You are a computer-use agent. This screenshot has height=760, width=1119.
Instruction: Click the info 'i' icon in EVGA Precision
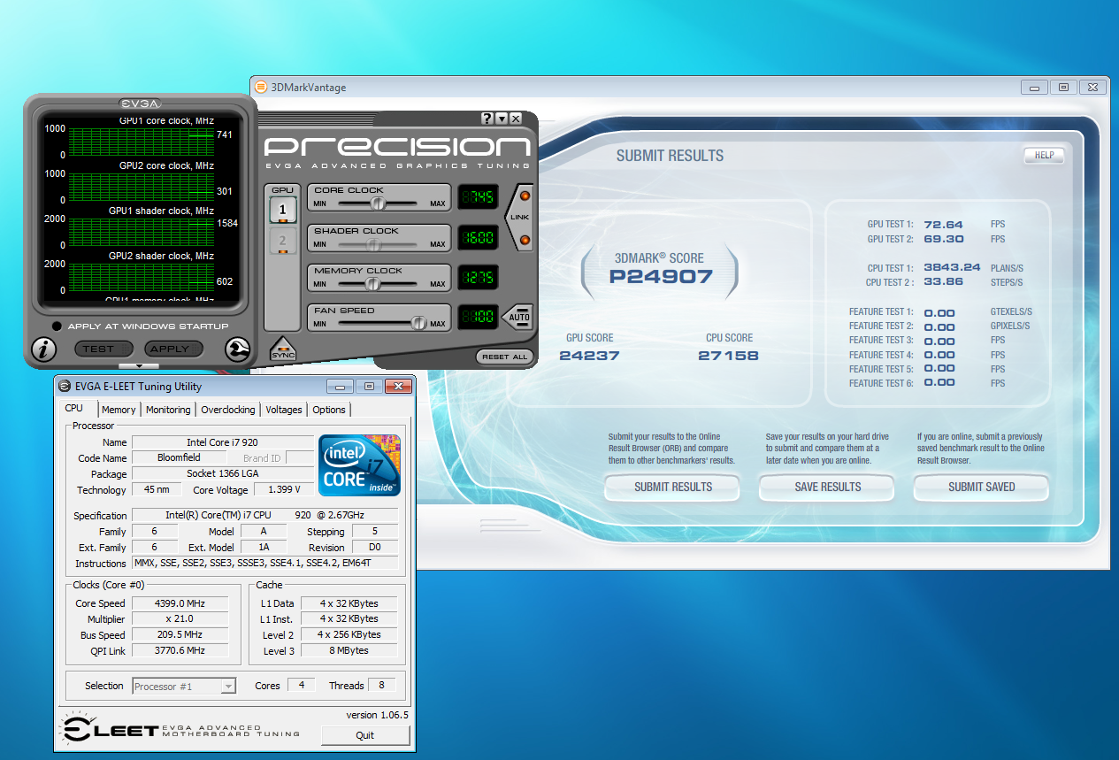pyautogui.click(x=43, y=349)
